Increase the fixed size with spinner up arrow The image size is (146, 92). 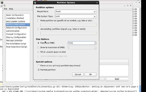(96, 42)
